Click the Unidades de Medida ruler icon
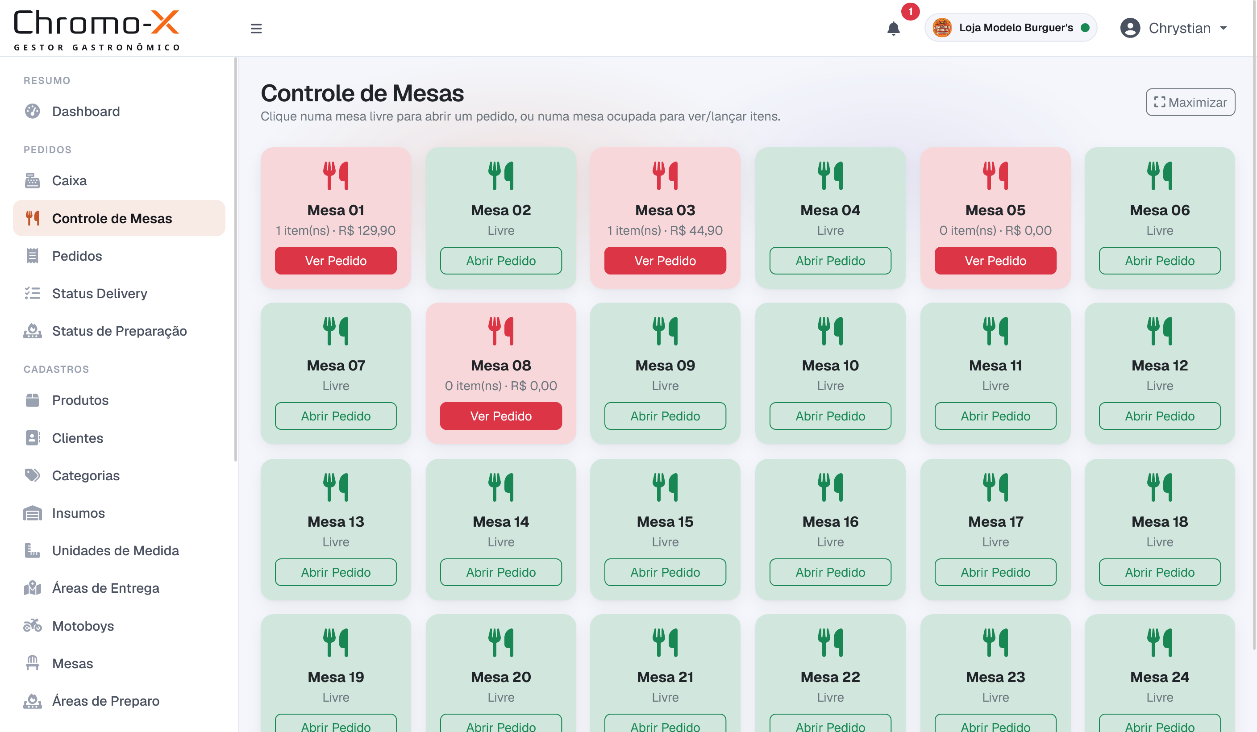The width and height of the screenshot is (1257, 732). pyautogui.click(x=33, y=550)
